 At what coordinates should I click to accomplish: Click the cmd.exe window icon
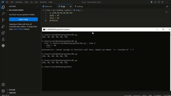44,30
